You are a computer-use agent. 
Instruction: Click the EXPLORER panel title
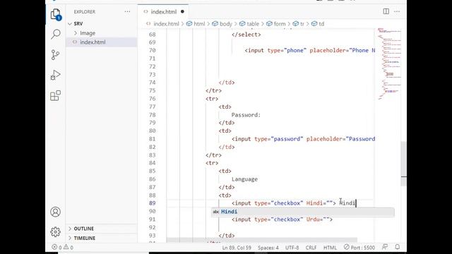85,12
